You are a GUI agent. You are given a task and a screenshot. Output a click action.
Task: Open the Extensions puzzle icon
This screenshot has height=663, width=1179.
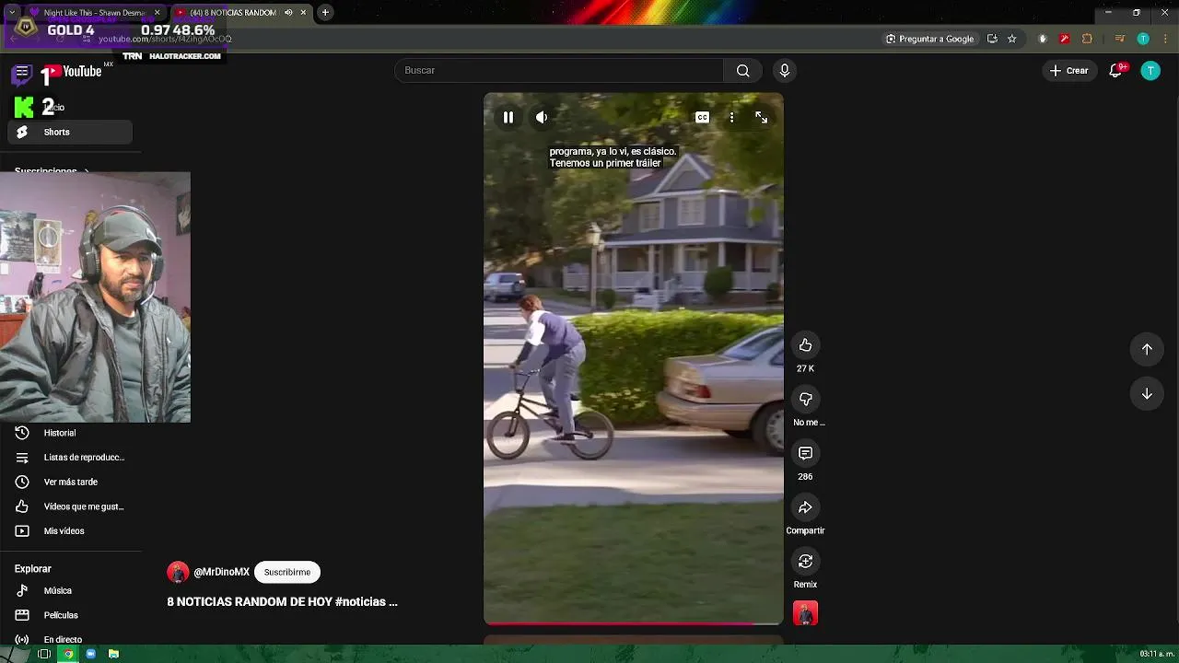(1087, 39)
